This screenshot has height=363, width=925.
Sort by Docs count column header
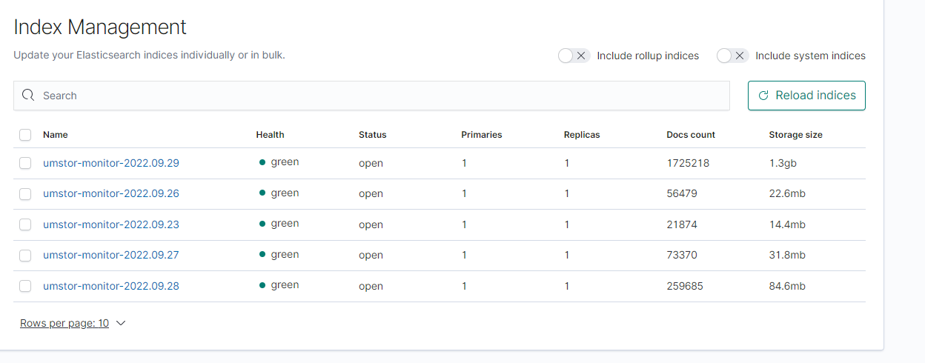click(x=691, y=135)
